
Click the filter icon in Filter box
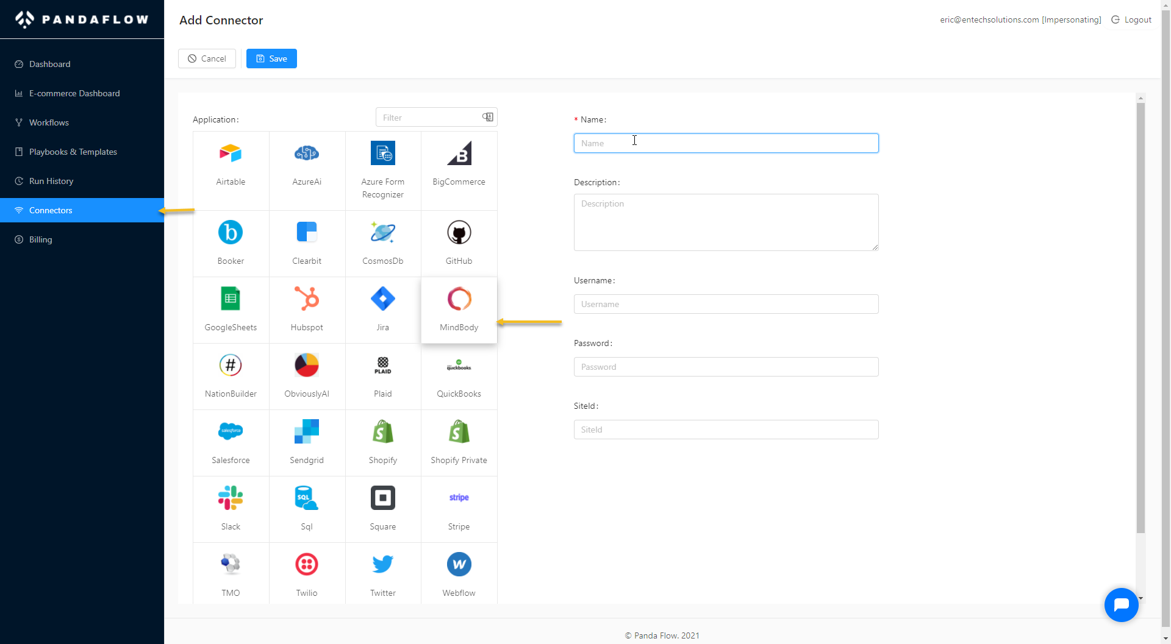coord(488,117)
